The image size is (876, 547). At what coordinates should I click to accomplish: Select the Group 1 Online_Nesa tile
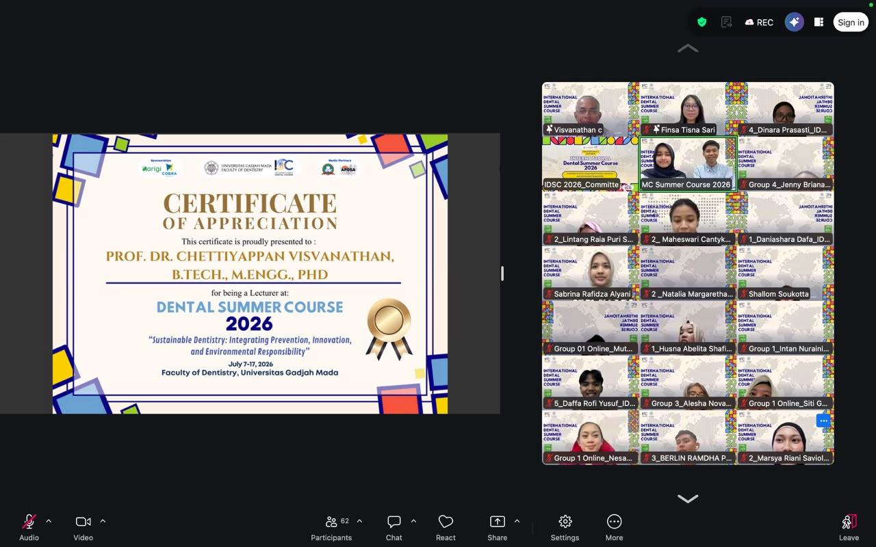pos(591,438)
